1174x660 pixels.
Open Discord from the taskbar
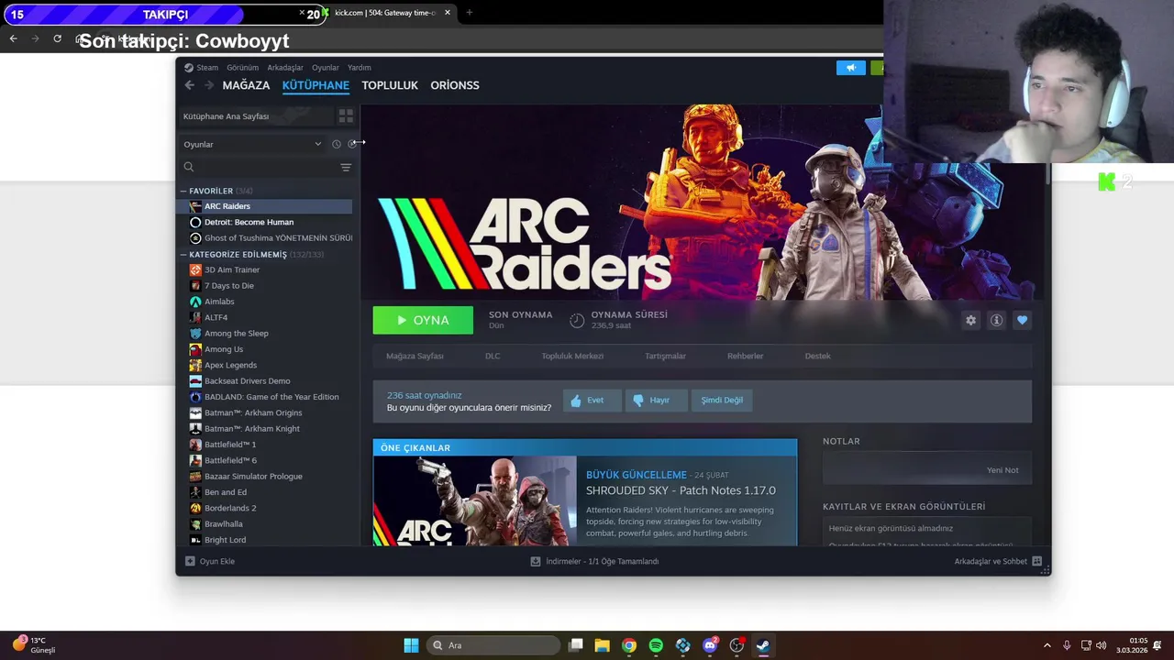coord(710,645)
